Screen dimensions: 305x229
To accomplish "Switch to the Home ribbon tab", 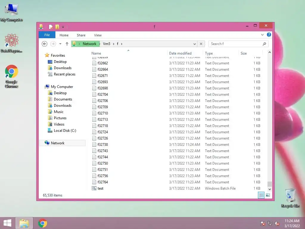I will tap(64, 35).
